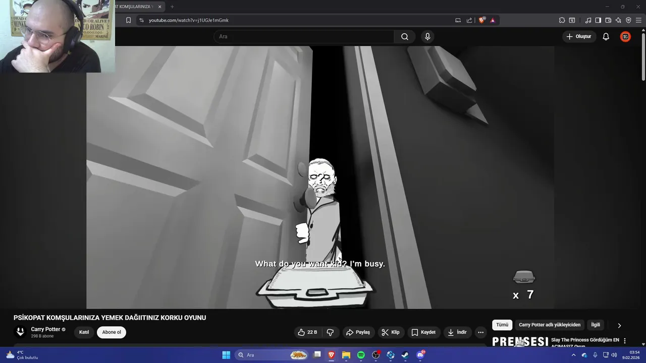Open Slay The Princess Gördüğüm EN title
The image size is (646, 363).
pyautogui.click(x=585, y=340)
